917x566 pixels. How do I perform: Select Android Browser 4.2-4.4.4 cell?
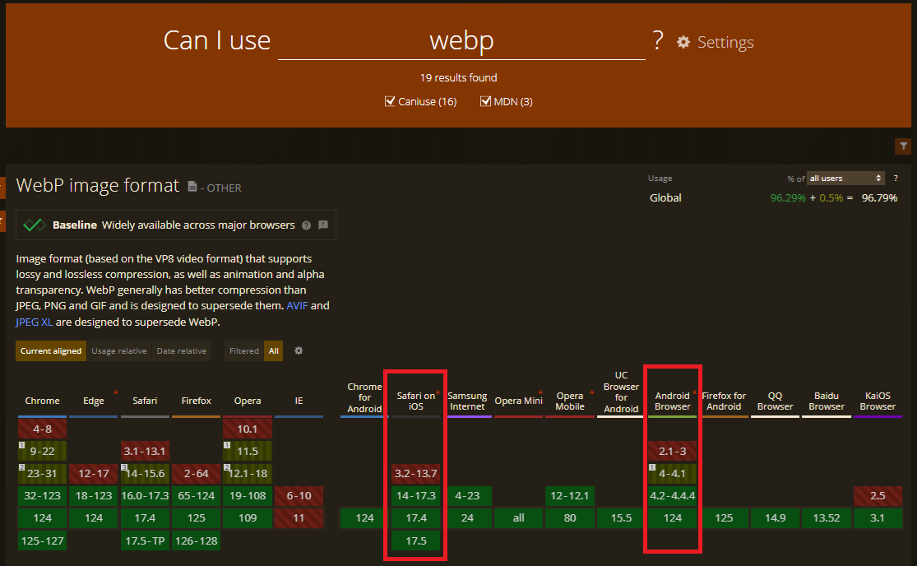[673, 496]
